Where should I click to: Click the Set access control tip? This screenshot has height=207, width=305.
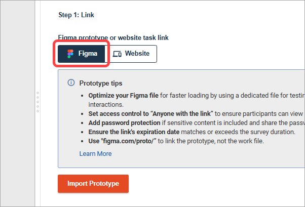click(x=197, y=114)
